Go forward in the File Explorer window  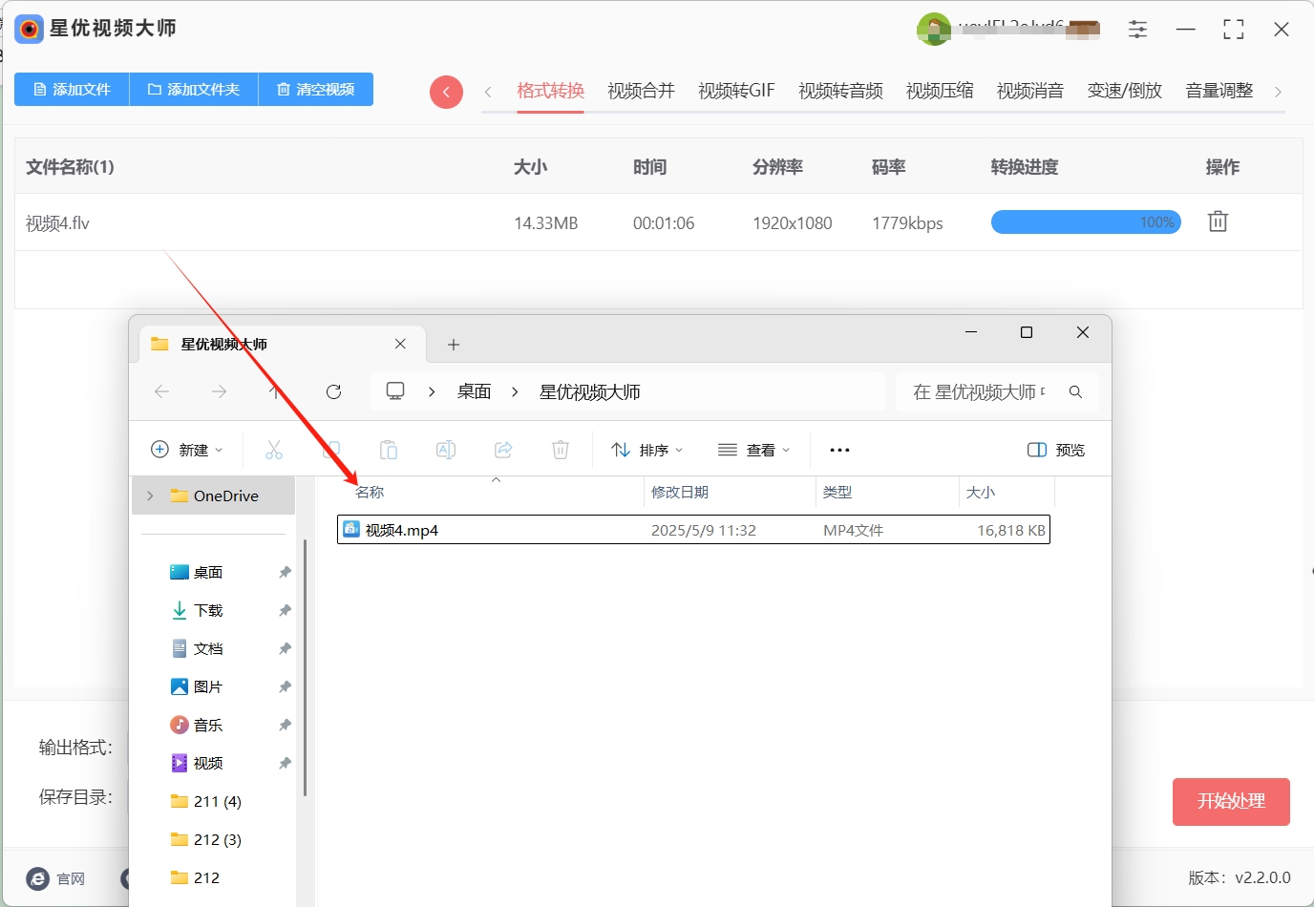click(x=220, y=391)
